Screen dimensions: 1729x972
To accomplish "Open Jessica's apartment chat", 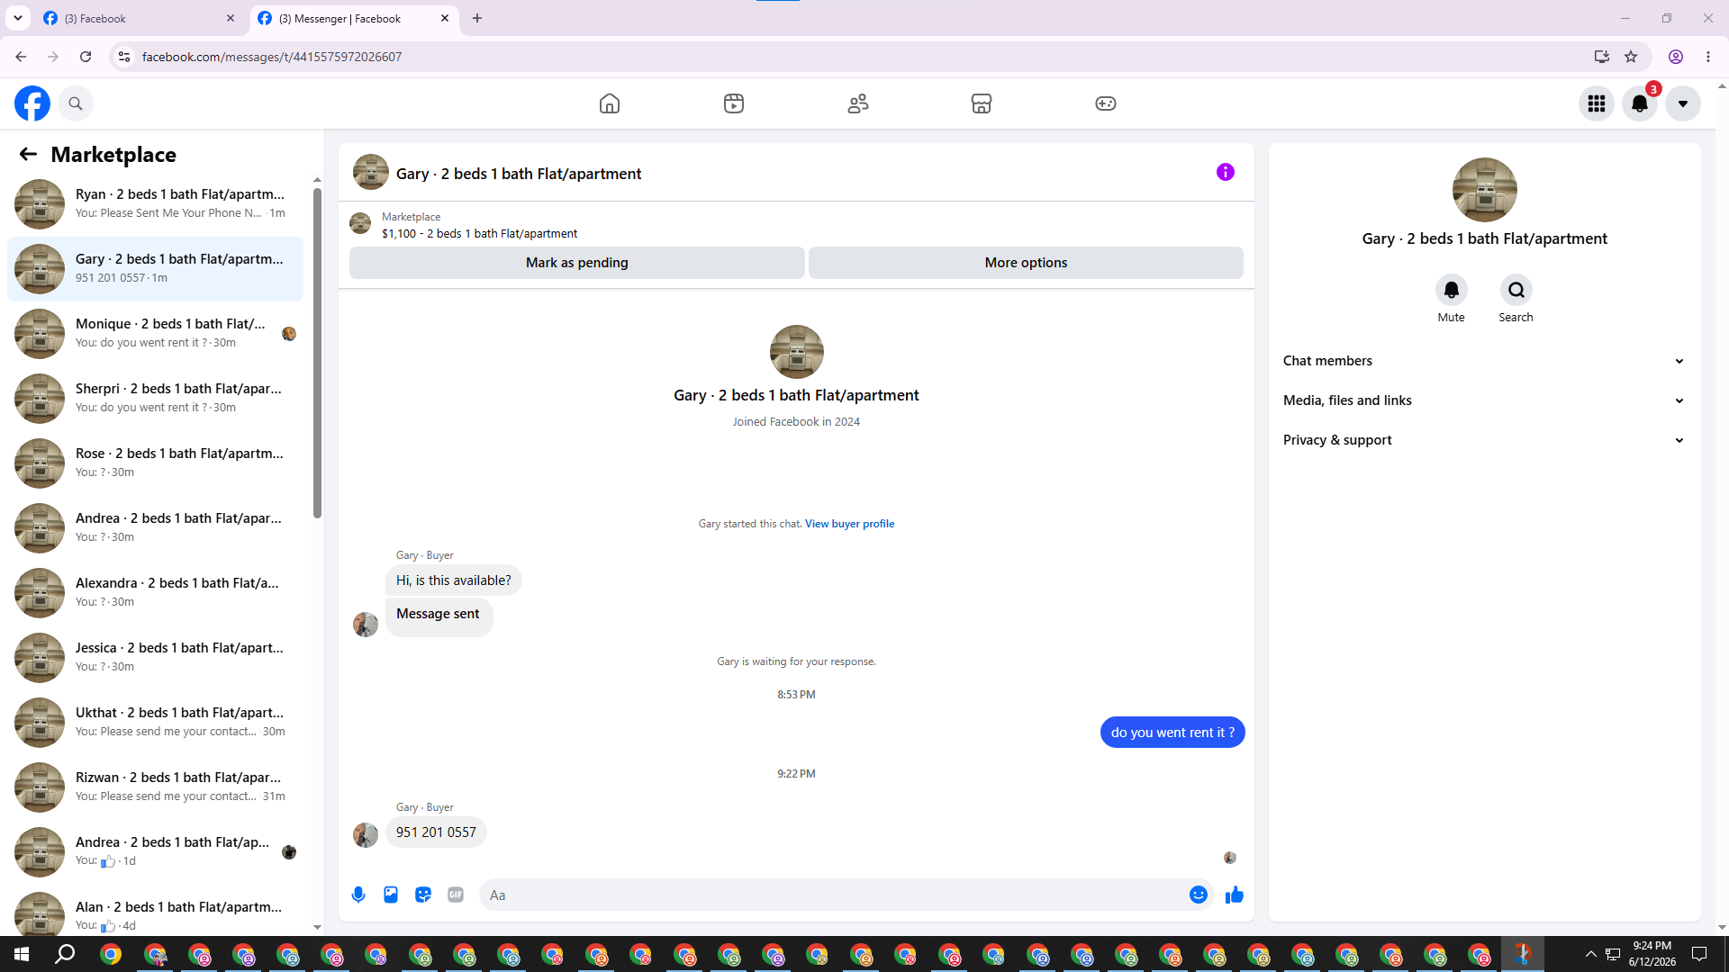I will point(155,658).
